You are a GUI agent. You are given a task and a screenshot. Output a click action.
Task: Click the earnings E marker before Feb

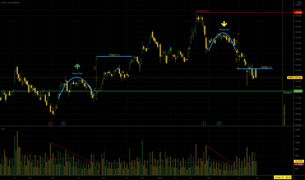pos(204,123)
